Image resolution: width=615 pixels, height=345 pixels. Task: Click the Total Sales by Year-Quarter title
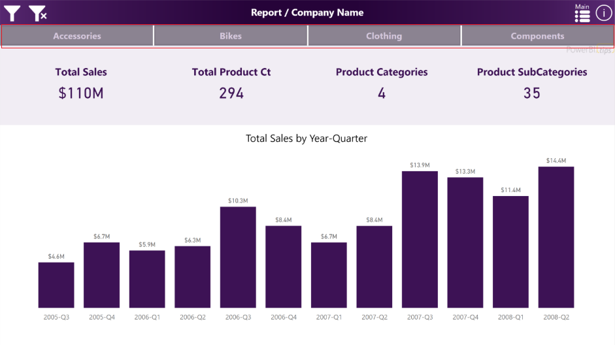pos(307,139)
